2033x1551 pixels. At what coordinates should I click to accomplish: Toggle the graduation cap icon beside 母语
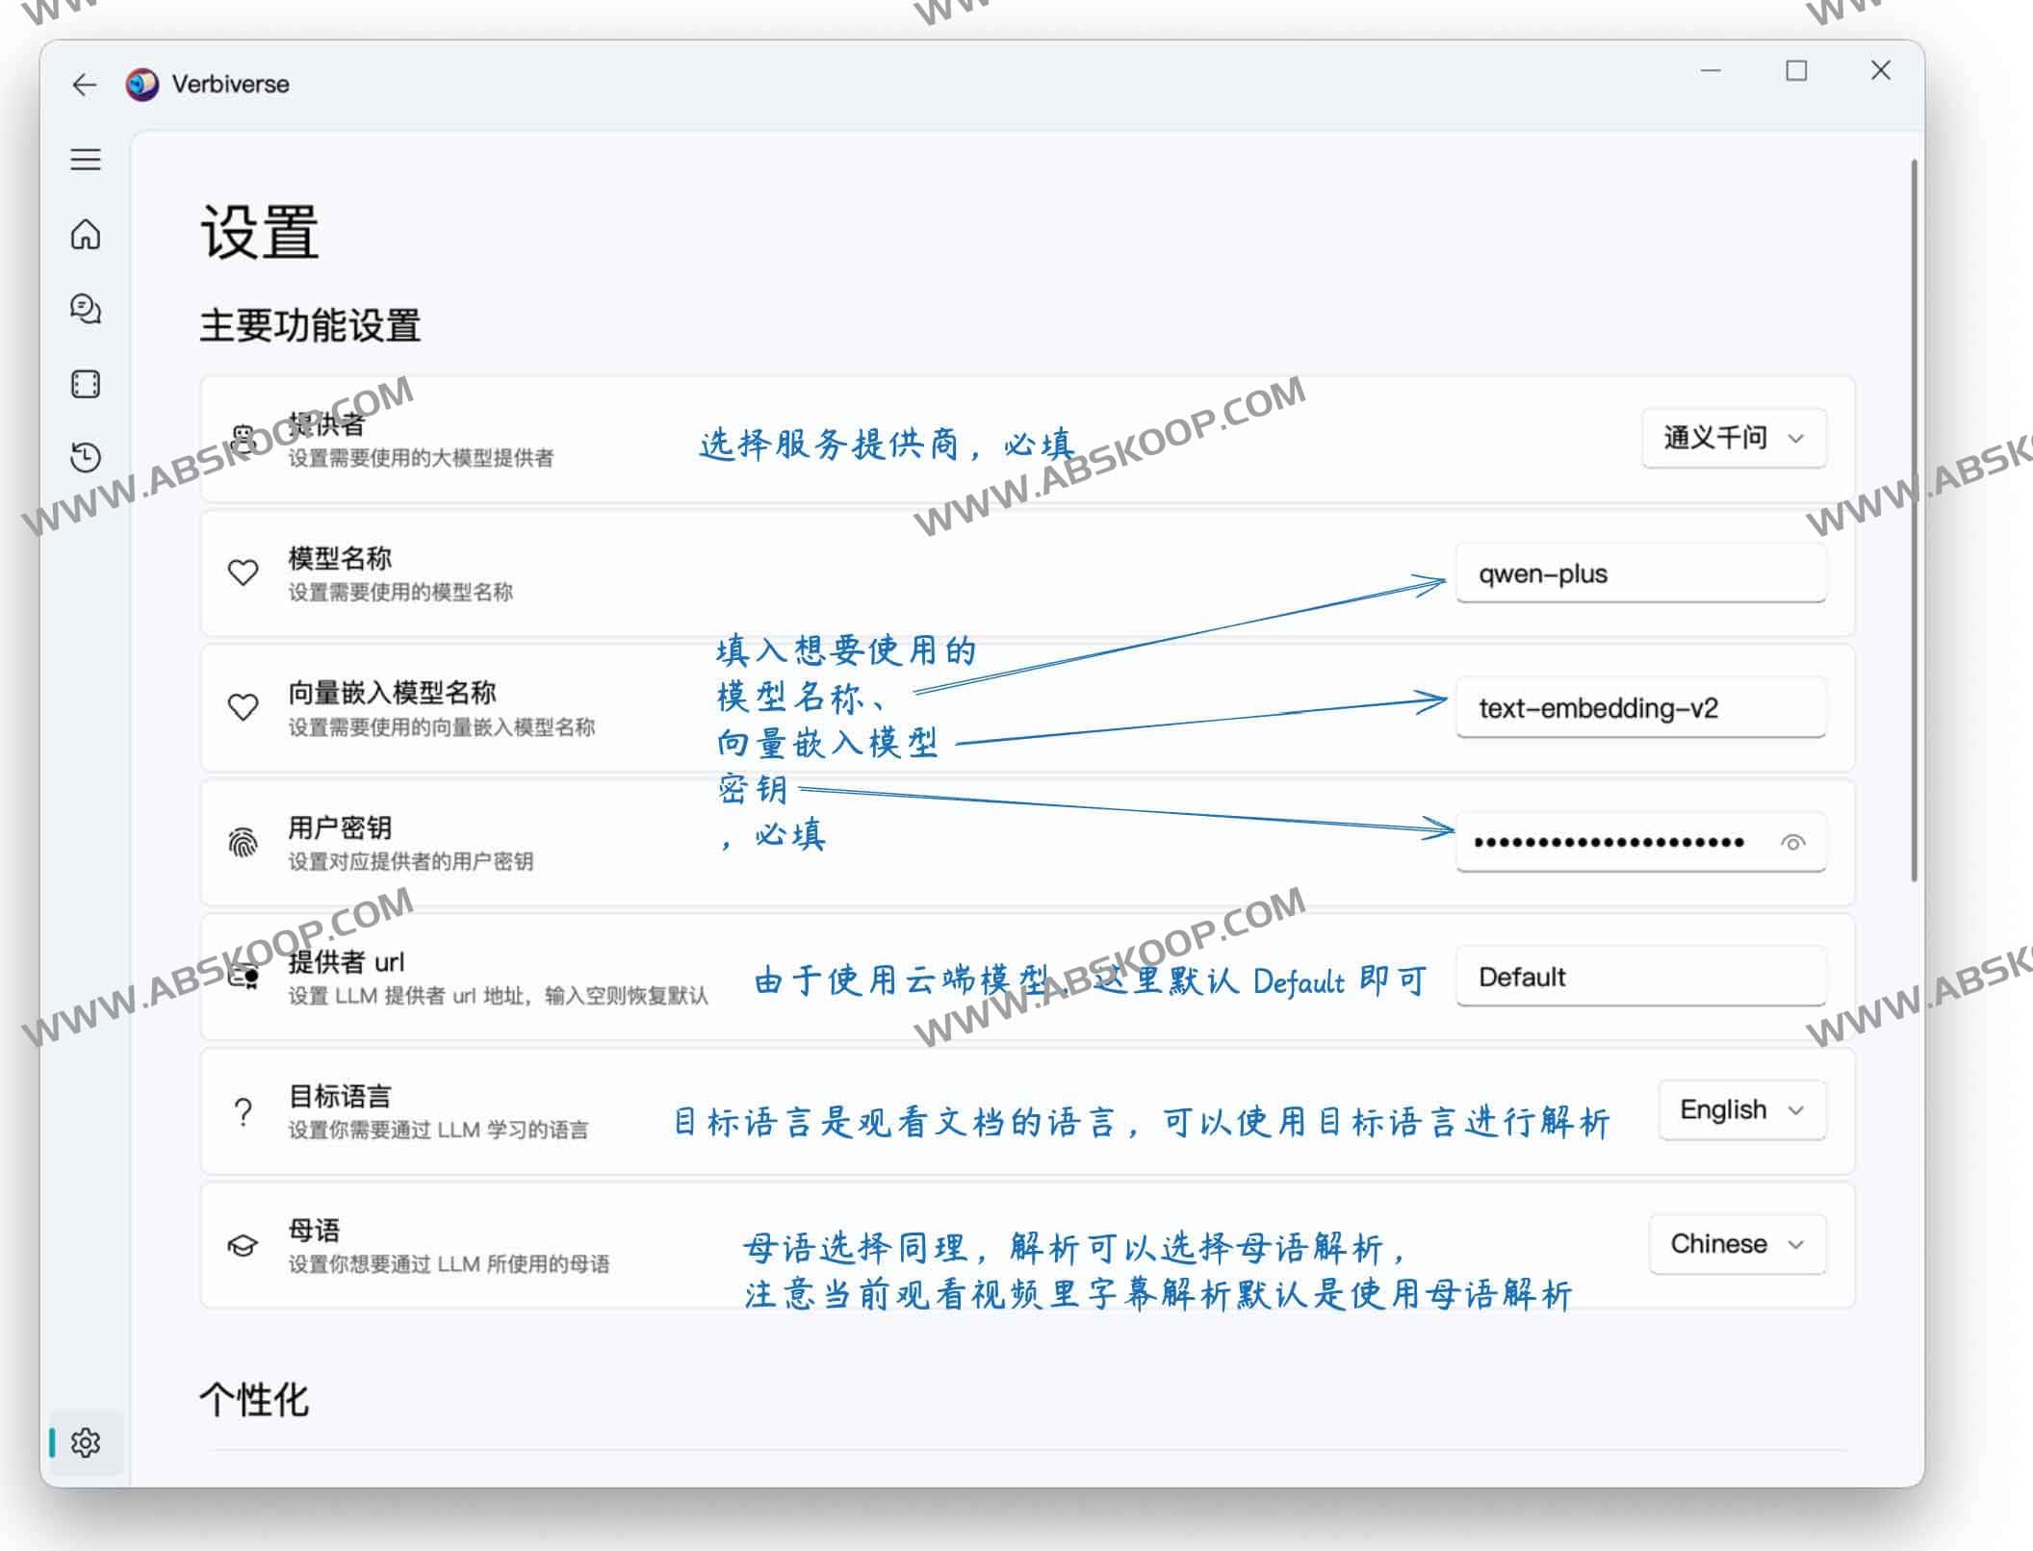tap(243, 1244)
